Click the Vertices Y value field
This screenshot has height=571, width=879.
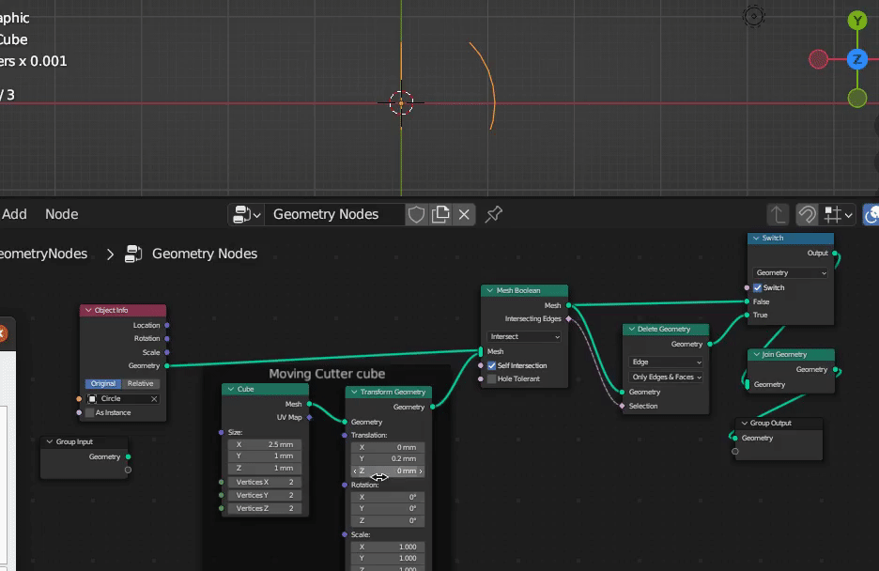click(265, 495)
